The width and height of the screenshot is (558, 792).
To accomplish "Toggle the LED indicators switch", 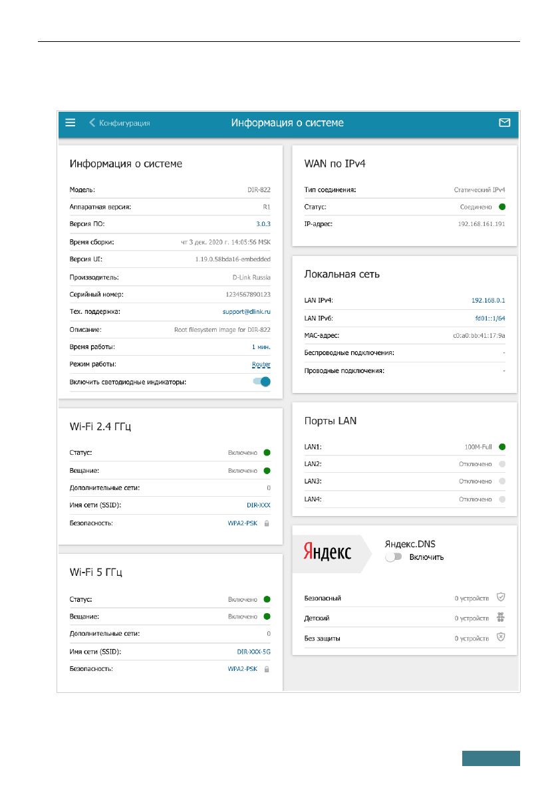I will pyautogui.click(x=262, y=382).
